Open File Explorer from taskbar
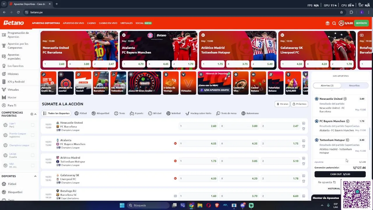Screen dimensions: 373x210 [x=200, y=205]
